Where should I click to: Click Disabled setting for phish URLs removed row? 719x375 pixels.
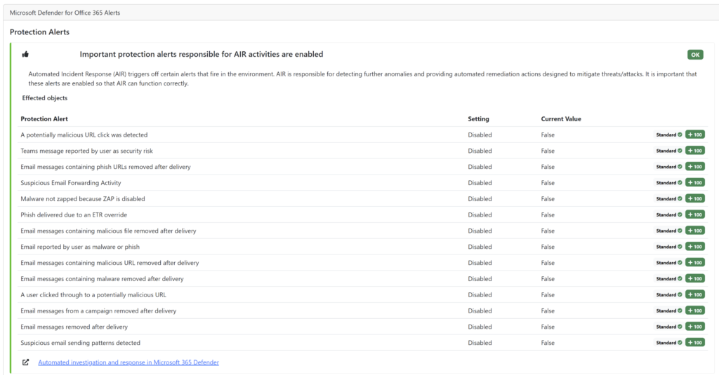click(480, 167)
